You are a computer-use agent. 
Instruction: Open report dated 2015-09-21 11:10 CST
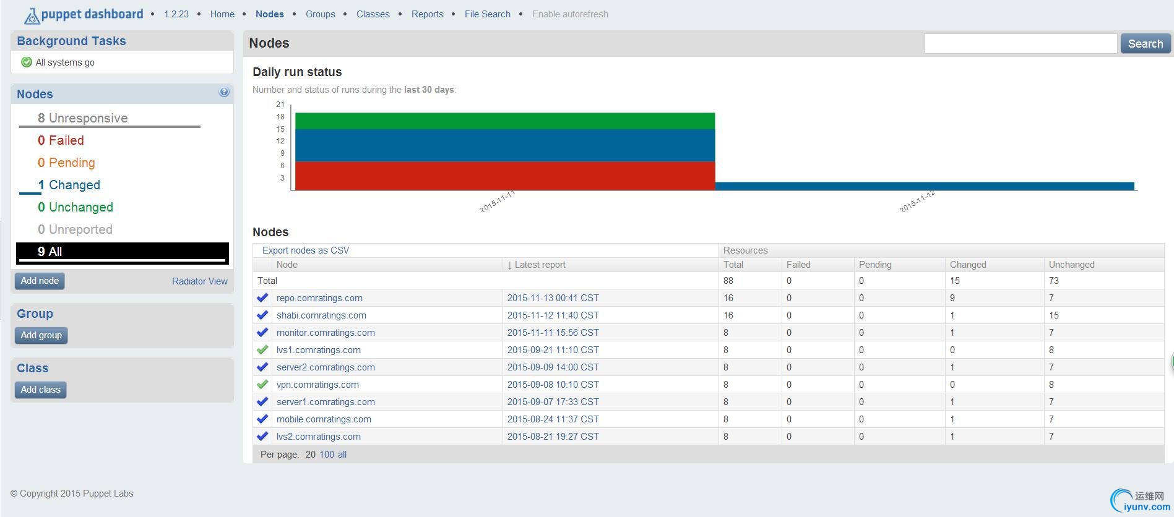pos(553,350)
